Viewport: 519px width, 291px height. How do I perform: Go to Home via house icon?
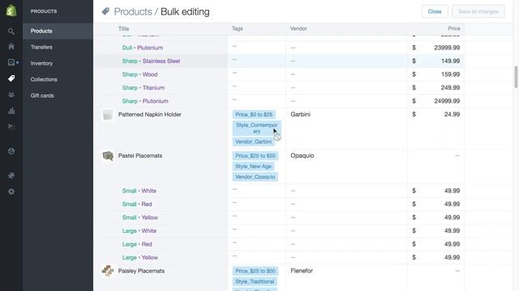(x=11, y=46)
